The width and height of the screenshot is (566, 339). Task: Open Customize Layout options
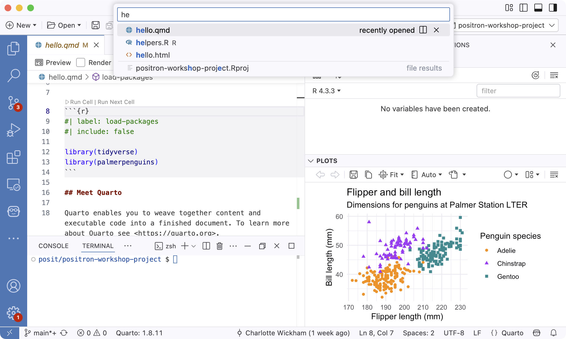pyautogui.click(x=509, y=8)
